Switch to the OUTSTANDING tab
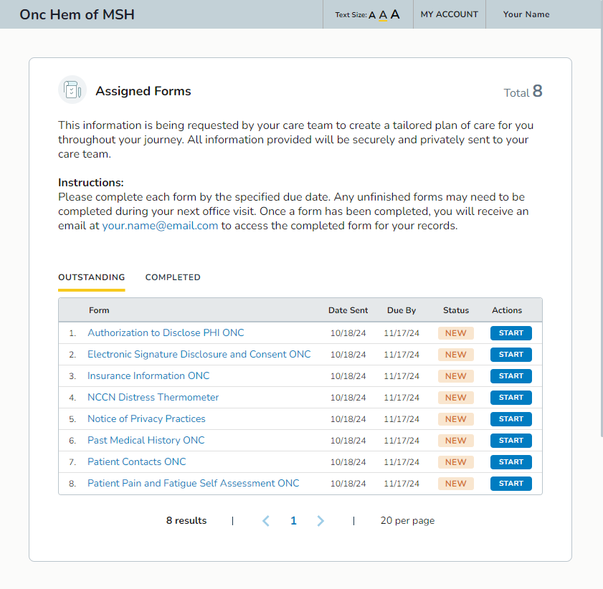This screenshot has width=603, height=589. 92,277
